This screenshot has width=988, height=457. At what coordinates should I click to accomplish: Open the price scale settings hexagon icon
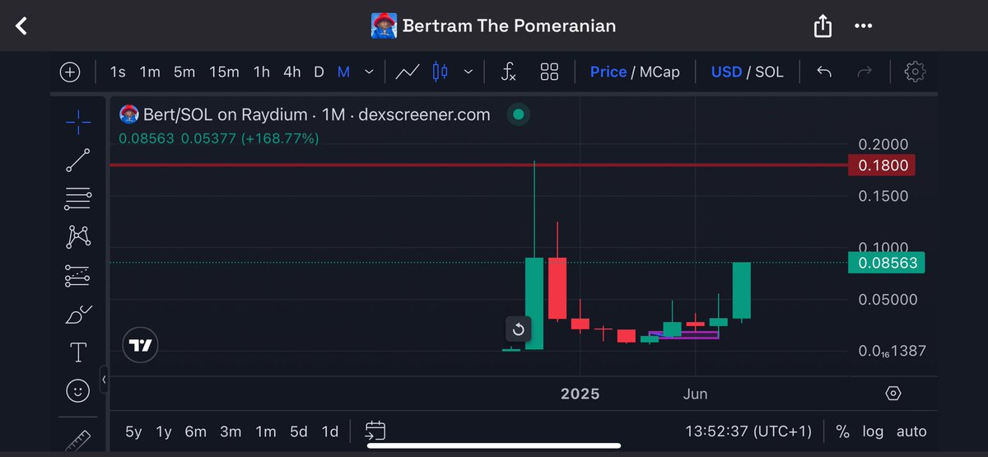[894, 394]
